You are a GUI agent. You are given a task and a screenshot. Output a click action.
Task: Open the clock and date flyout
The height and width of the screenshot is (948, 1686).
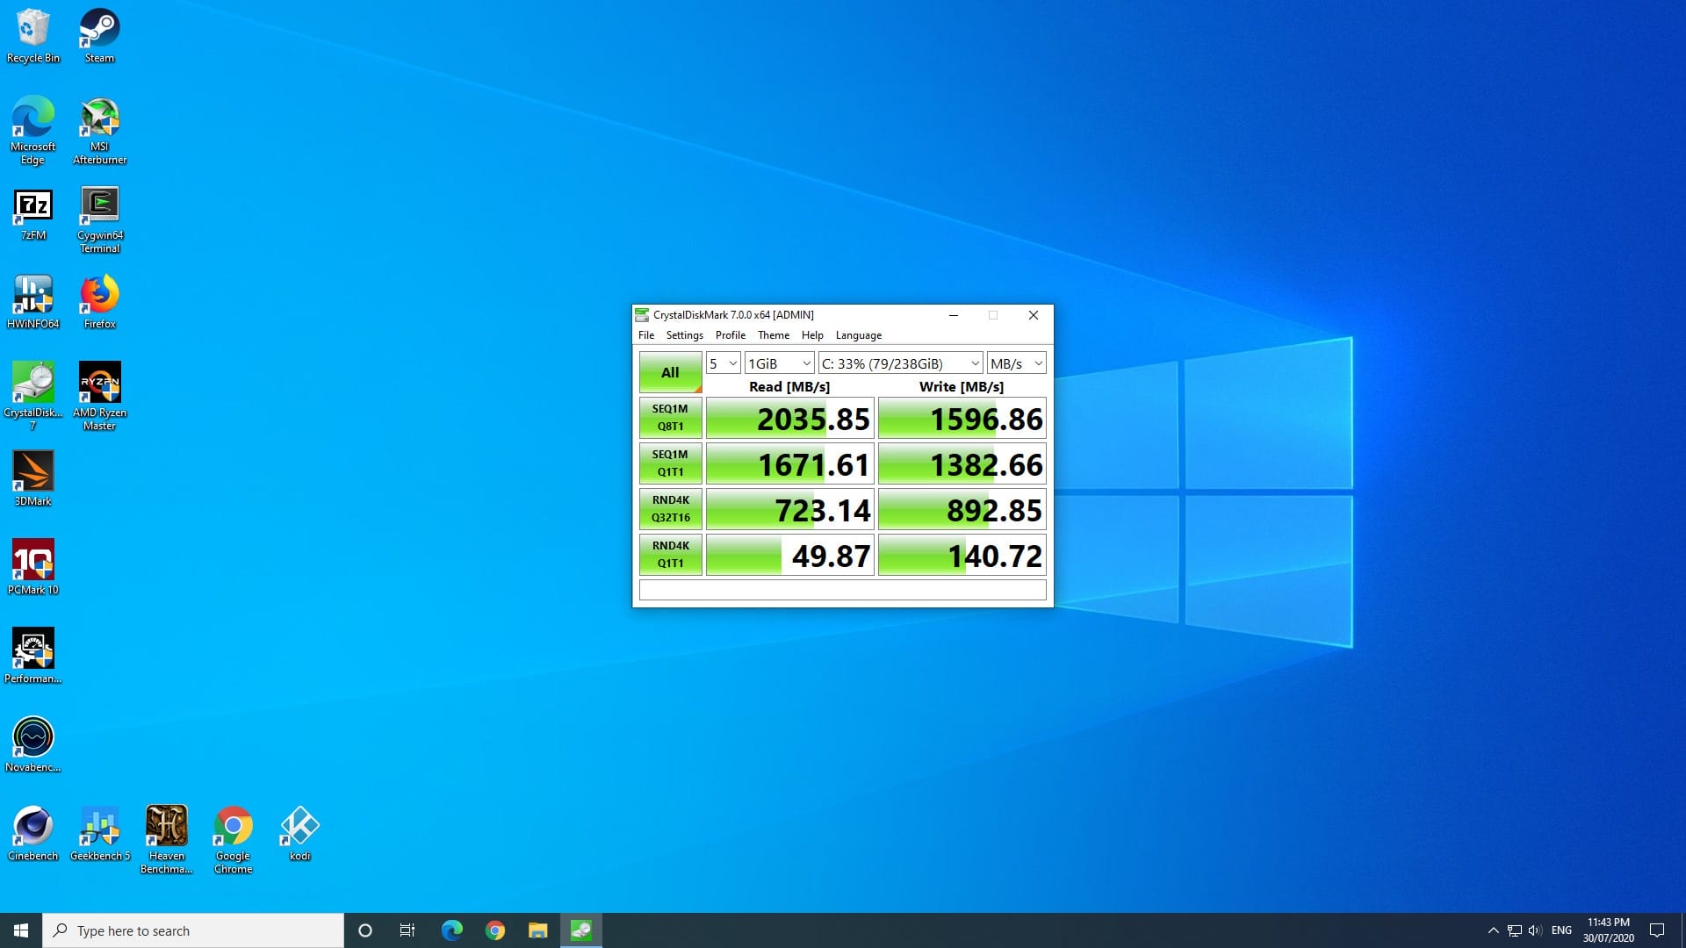(x=1609, y=930)
